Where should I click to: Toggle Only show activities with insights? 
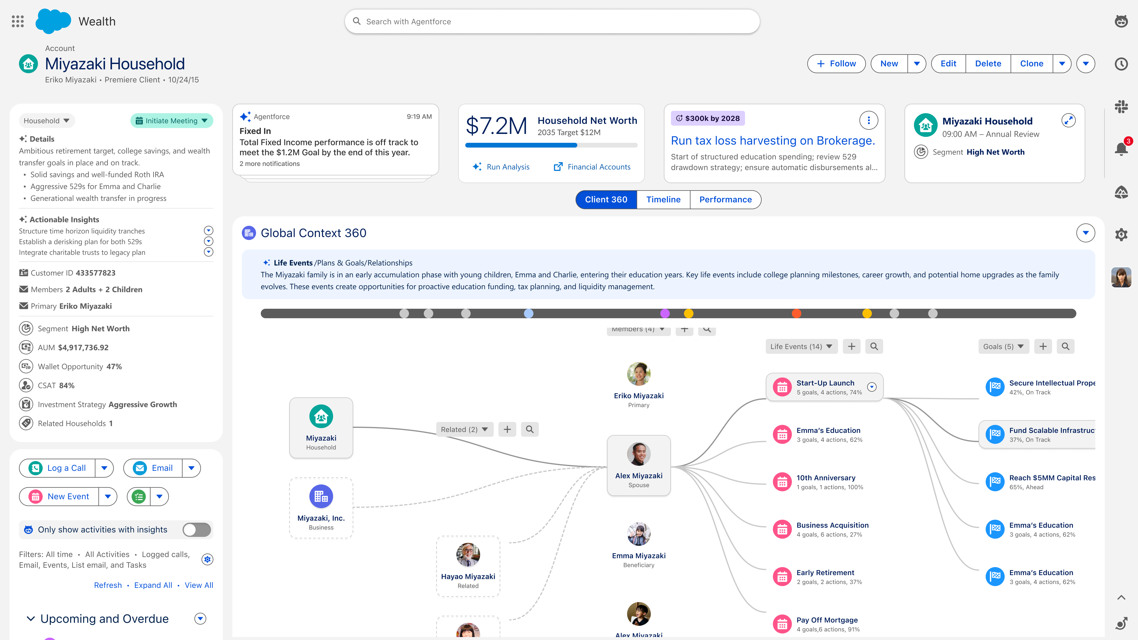[197, 529]
